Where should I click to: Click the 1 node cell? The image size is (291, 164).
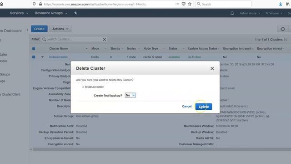tap(131, 57)
